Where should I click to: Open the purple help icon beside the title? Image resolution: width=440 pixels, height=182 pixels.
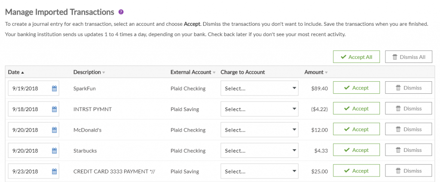tap(121, 12)
